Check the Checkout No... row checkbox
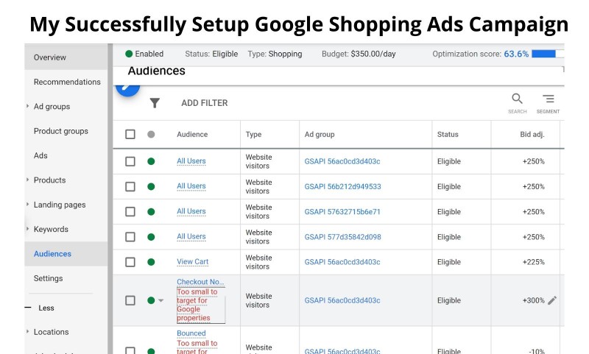 coord(130,300)
